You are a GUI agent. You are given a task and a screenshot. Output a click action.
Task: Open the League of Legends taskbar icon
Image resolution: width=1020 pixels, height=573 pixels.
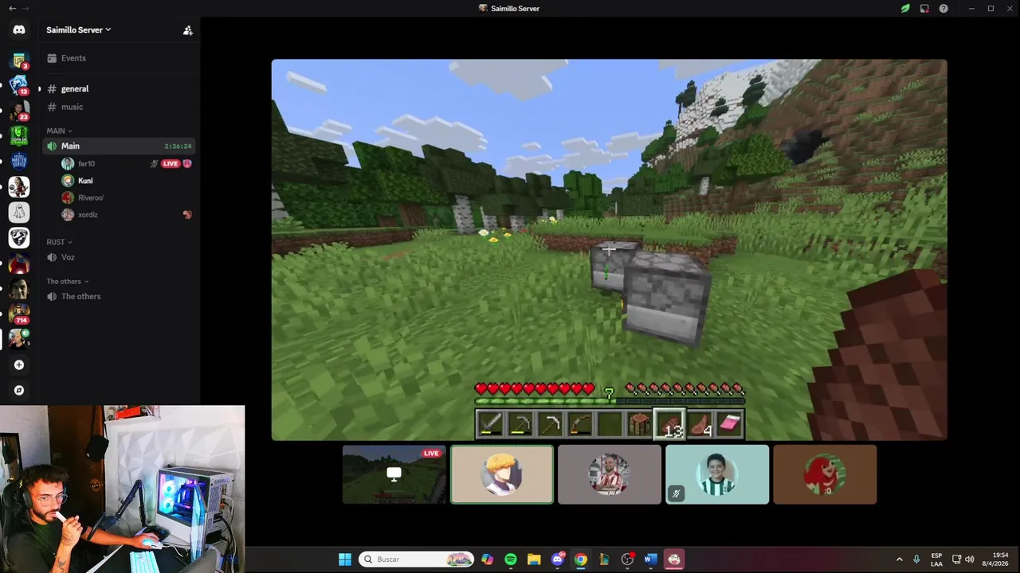(604, 559)
